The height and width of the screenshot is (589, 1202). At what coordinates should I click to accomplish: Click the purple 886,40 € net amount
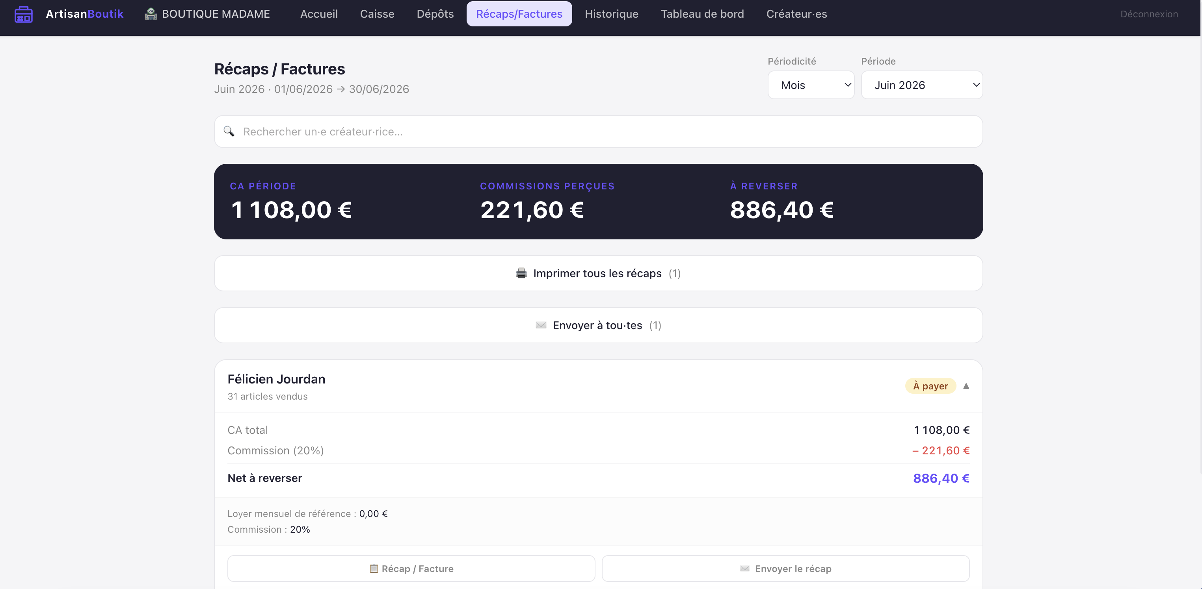click(941, 478)
